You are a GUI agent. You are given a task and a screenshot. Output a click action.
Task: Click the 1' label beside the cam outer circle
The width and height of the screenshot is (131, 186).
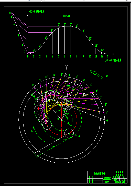pyautogui.click(x=107, y=113)
